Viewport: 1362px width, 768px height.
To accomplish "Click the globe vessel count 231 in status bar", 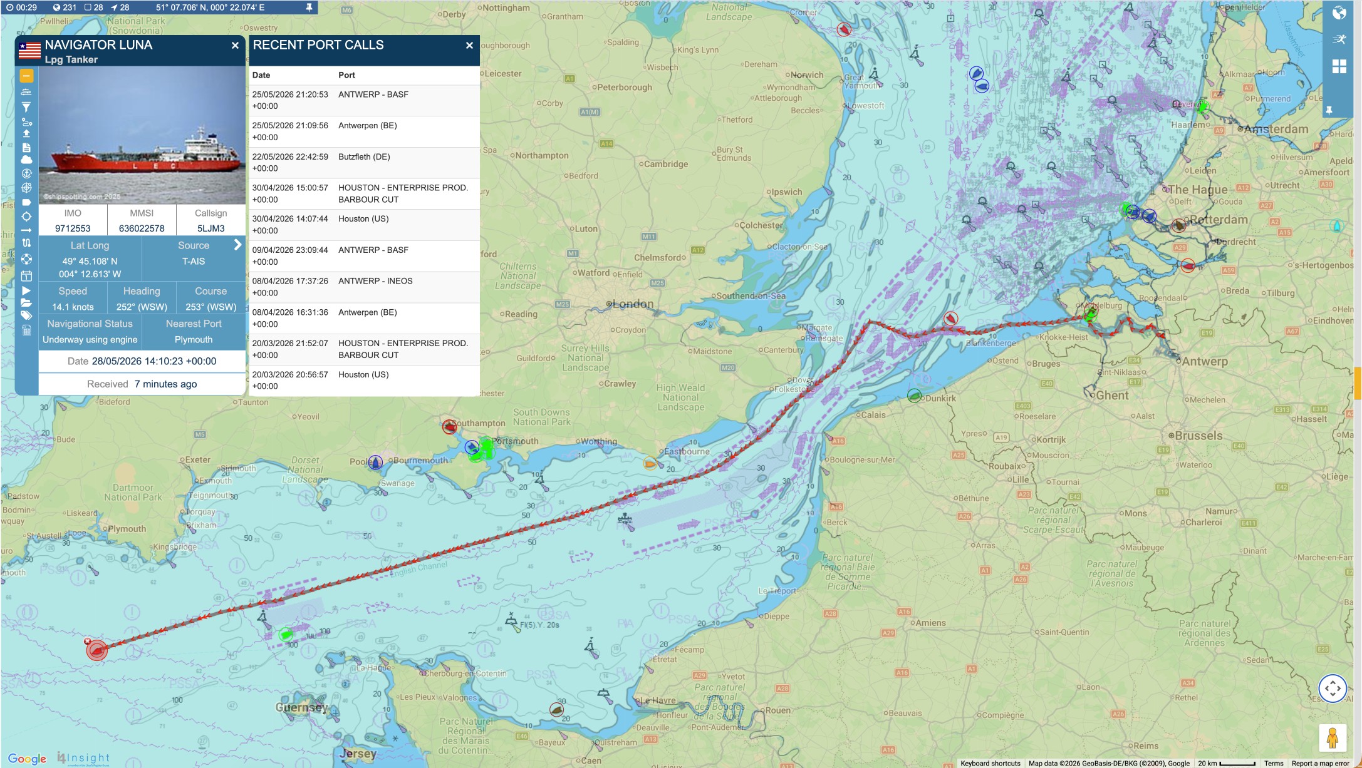I will (x=65, y=8).
